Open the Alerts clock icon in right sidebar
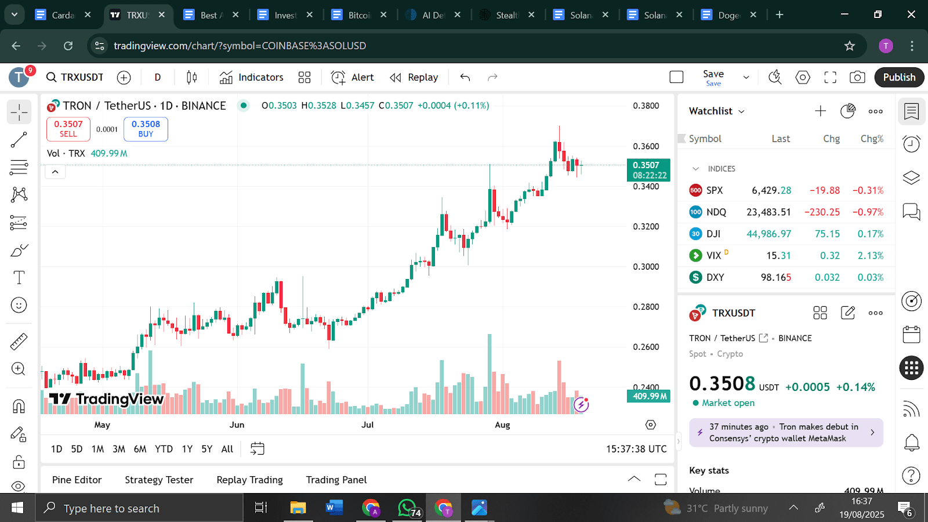This screenshot has height=522, width=928. coord(912,144)
